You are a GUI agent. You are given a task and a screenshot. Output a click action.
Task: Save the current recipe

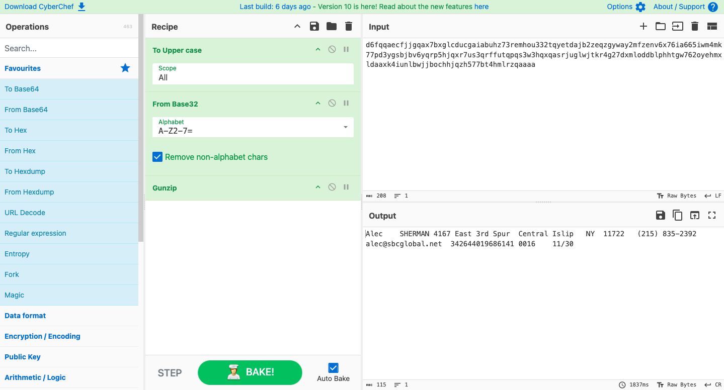click(x=314, y=27)
